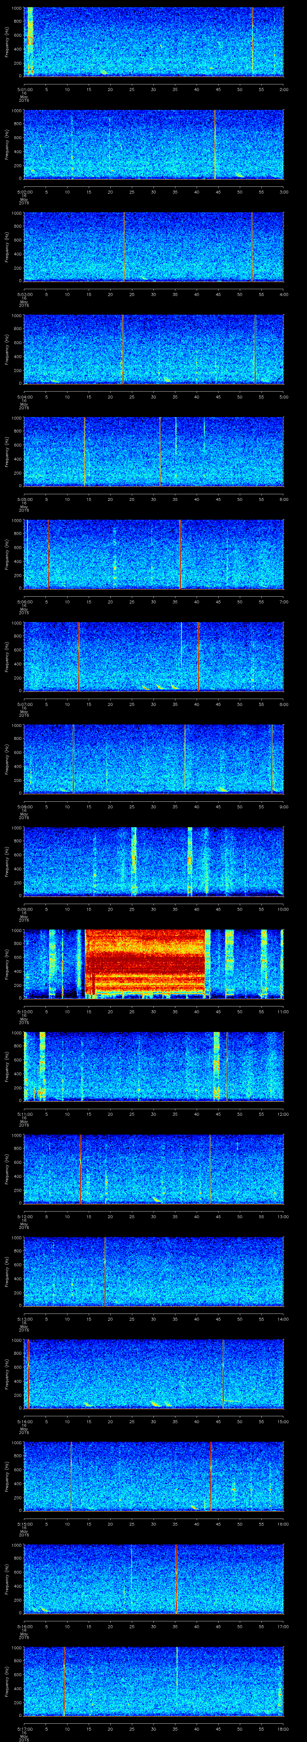Click the '5:07:00' start label
Screen dimensions: 307x1742
pyautogui.click(x=24, y=704)
